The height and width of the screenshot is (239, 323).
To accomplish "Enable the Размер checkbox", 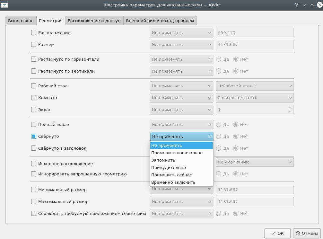I will pyautogui.click(x=34, y=45).
